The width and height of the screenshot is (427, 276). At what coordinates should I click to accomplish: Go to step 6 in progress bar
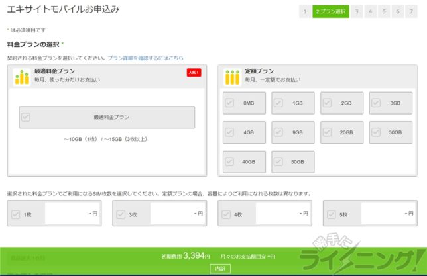click(398, 11)
